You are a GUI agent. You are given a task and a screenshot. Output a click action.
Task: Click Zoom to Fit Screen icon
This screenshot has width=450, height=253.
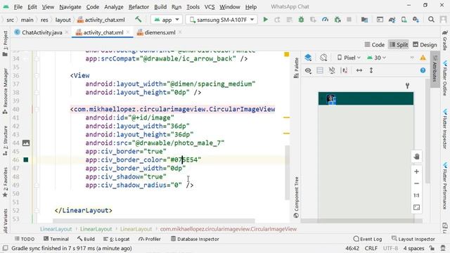[x=416, y=207]
